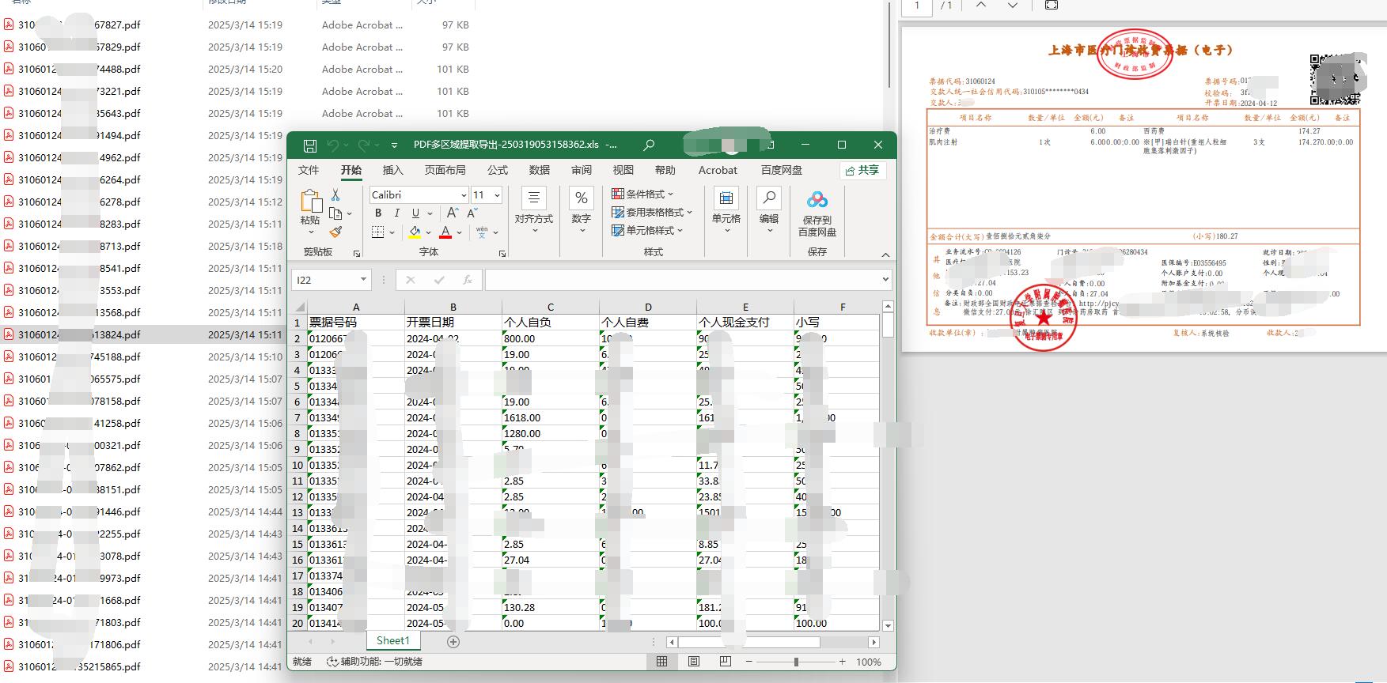This screenshot has width=1387, height=683.
Task: Open 单元格样式 cell styles menu
Action: click(647, 230)
